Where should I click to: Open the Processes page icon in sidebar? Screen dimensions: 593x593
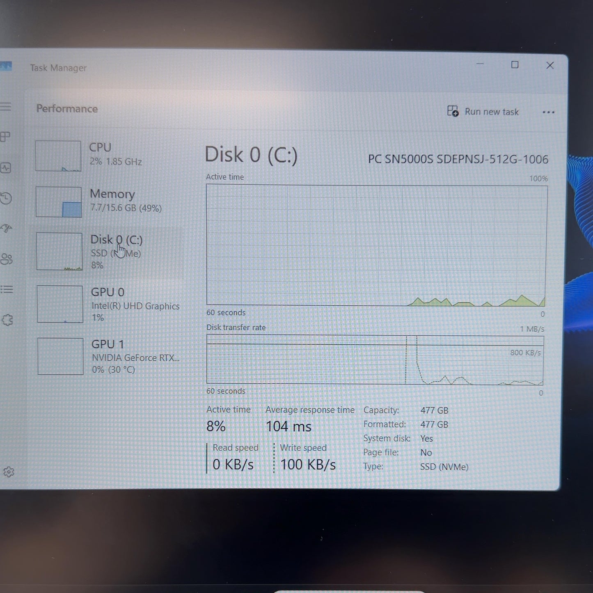click(x=5, y=137)
